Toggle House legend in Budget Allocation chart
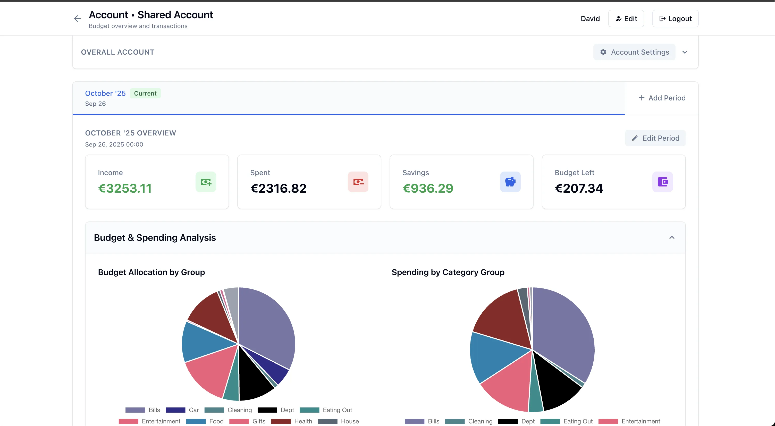This screenshot has height=426, width=775. (x=338, y=421)
